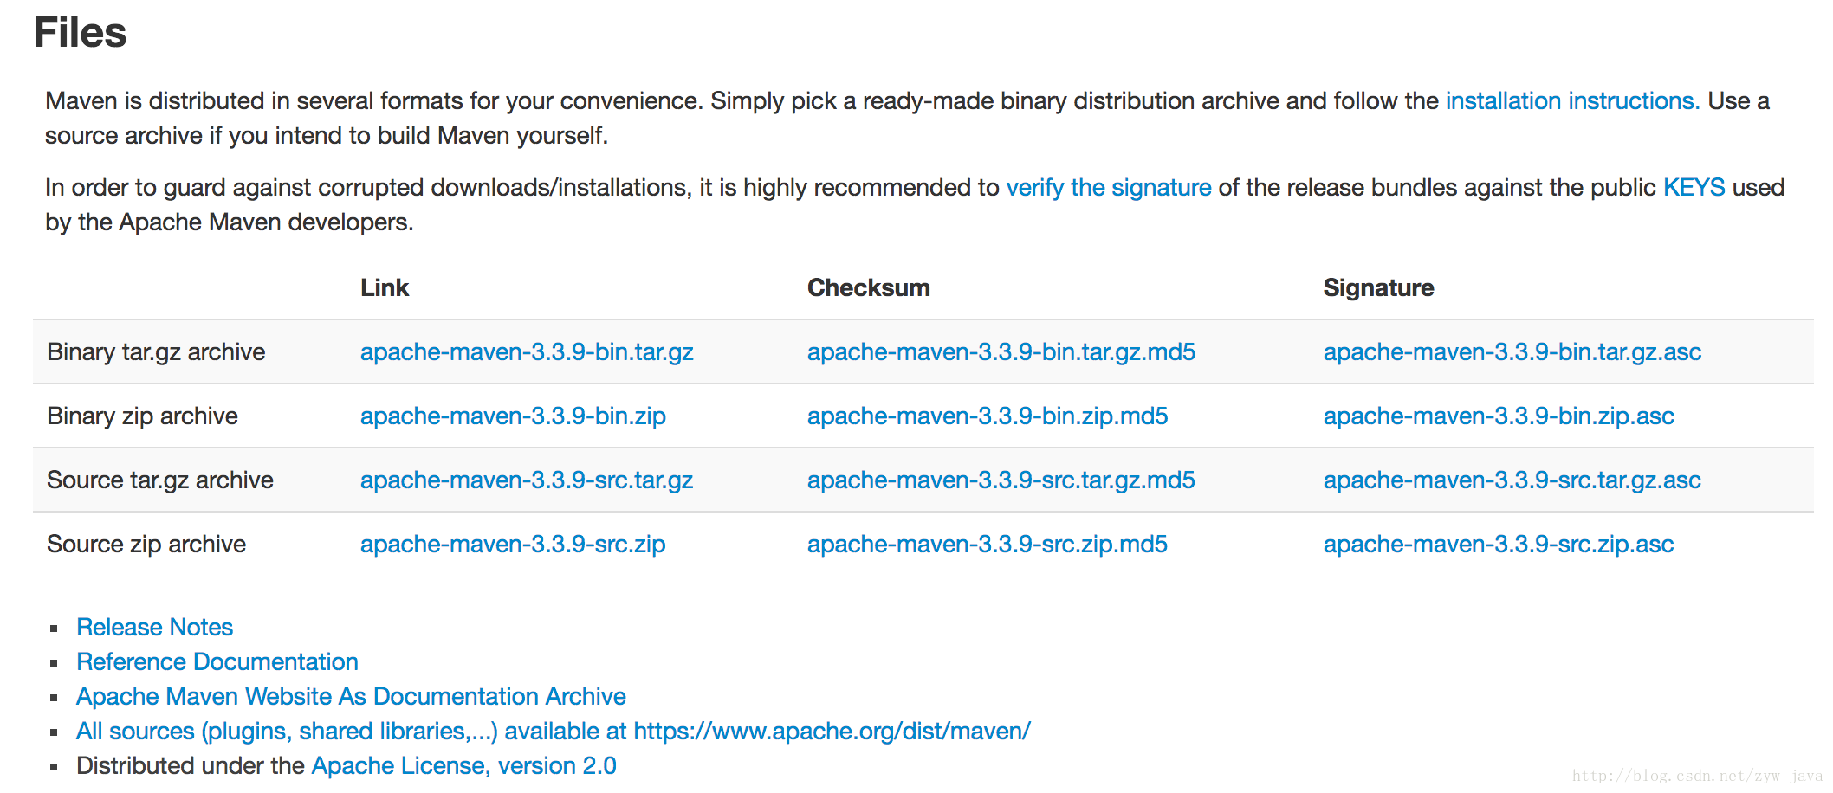Image resolution: width=1833 pixels, height=793 pixels.
Task: Open the installation instructions link
Action: pyautogui.click(x=1572, y=101)
